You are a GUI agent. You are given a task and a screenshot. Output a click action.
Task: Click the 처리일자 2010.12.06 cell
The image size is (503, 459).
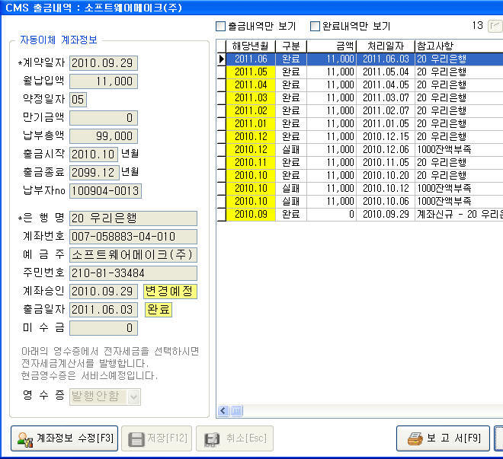coord(386,150)
